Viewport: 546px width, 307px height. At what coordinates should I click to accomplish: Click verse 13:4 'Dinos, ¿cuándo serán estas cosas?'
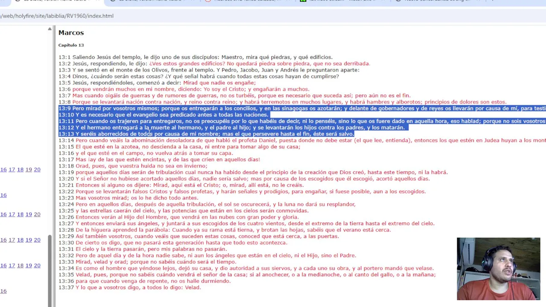(x=199, y=76)
